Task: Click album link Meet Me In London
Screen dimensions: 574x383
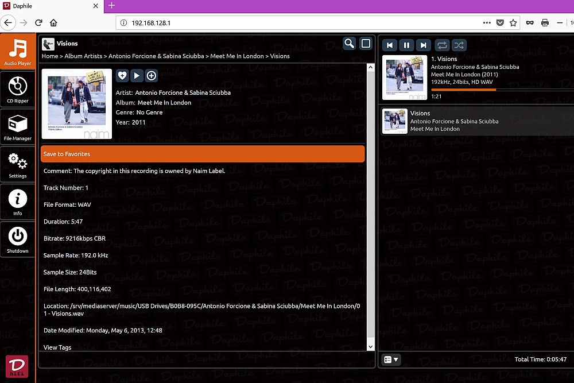Action: pos(164,103)
